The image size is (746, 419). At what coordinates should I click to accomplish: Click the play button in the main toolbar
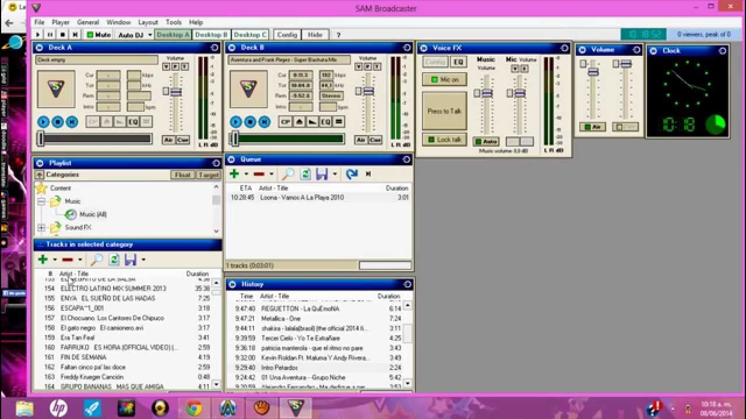(38, 35)
